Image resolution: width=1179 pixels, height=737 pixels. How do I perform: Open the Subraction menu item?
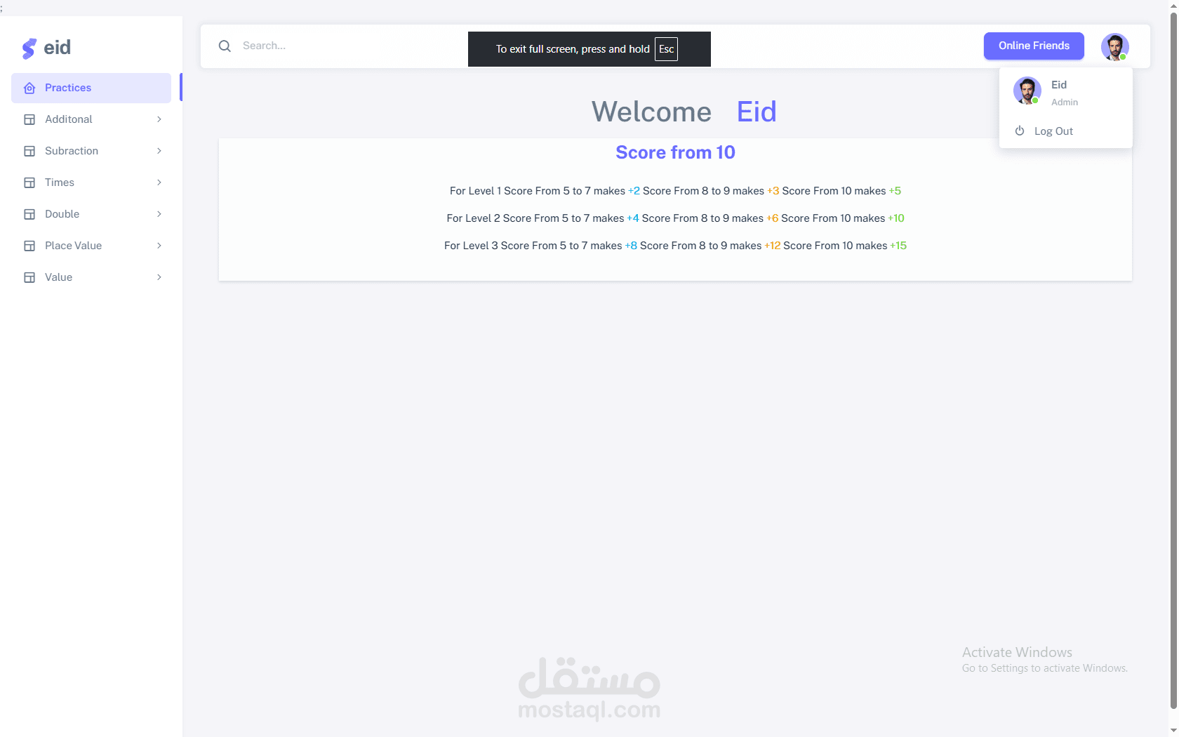pos(91,151)
